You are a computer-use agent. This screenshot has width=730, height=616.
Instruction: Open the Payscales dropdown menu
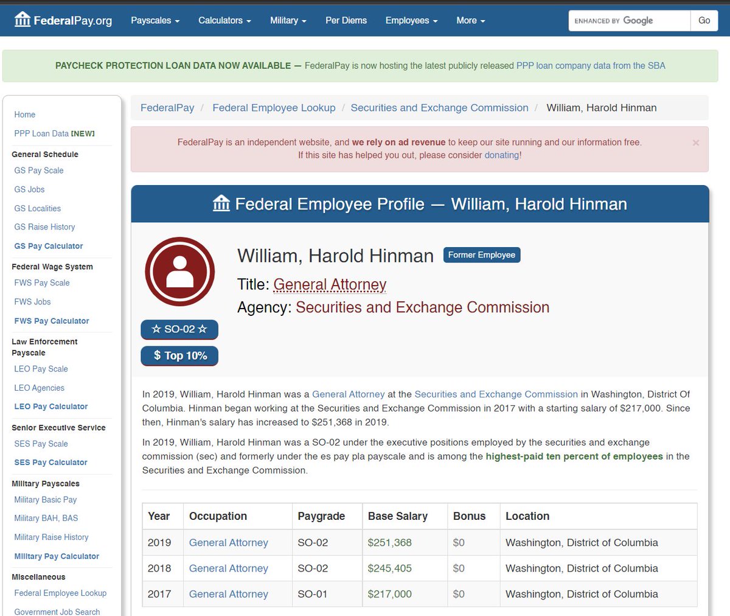tap(155, 20)
